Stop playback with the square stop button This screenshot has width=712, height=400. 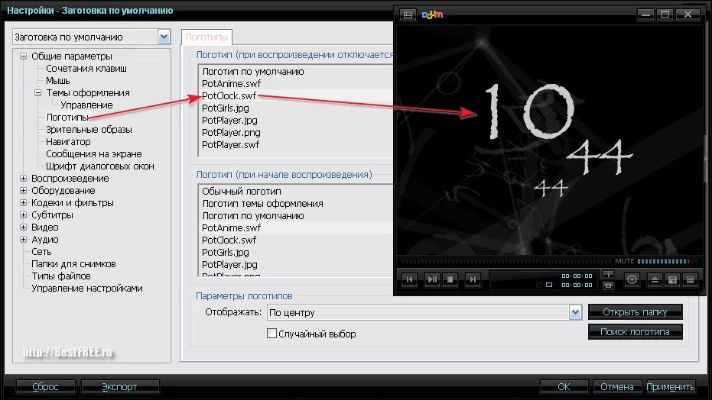click(450, 279)
